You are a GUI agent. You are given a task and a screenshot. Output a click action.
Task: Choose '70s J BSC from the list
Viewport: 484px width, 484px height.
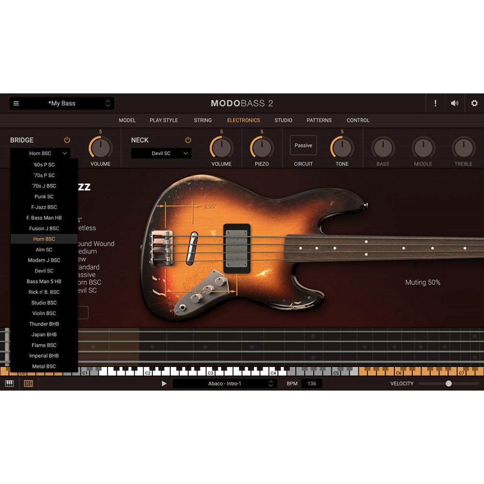[44, 186]
